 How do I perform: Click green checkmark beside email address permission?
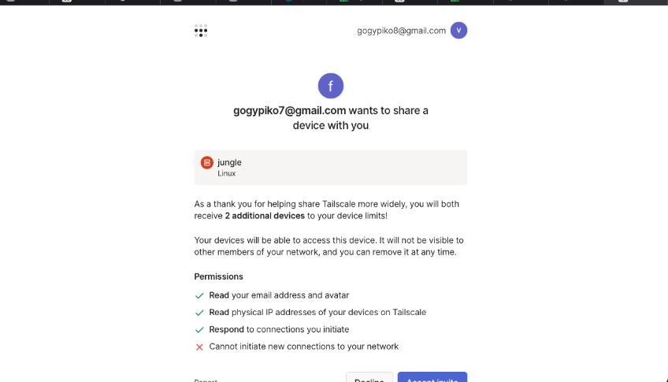coord(199,295)
